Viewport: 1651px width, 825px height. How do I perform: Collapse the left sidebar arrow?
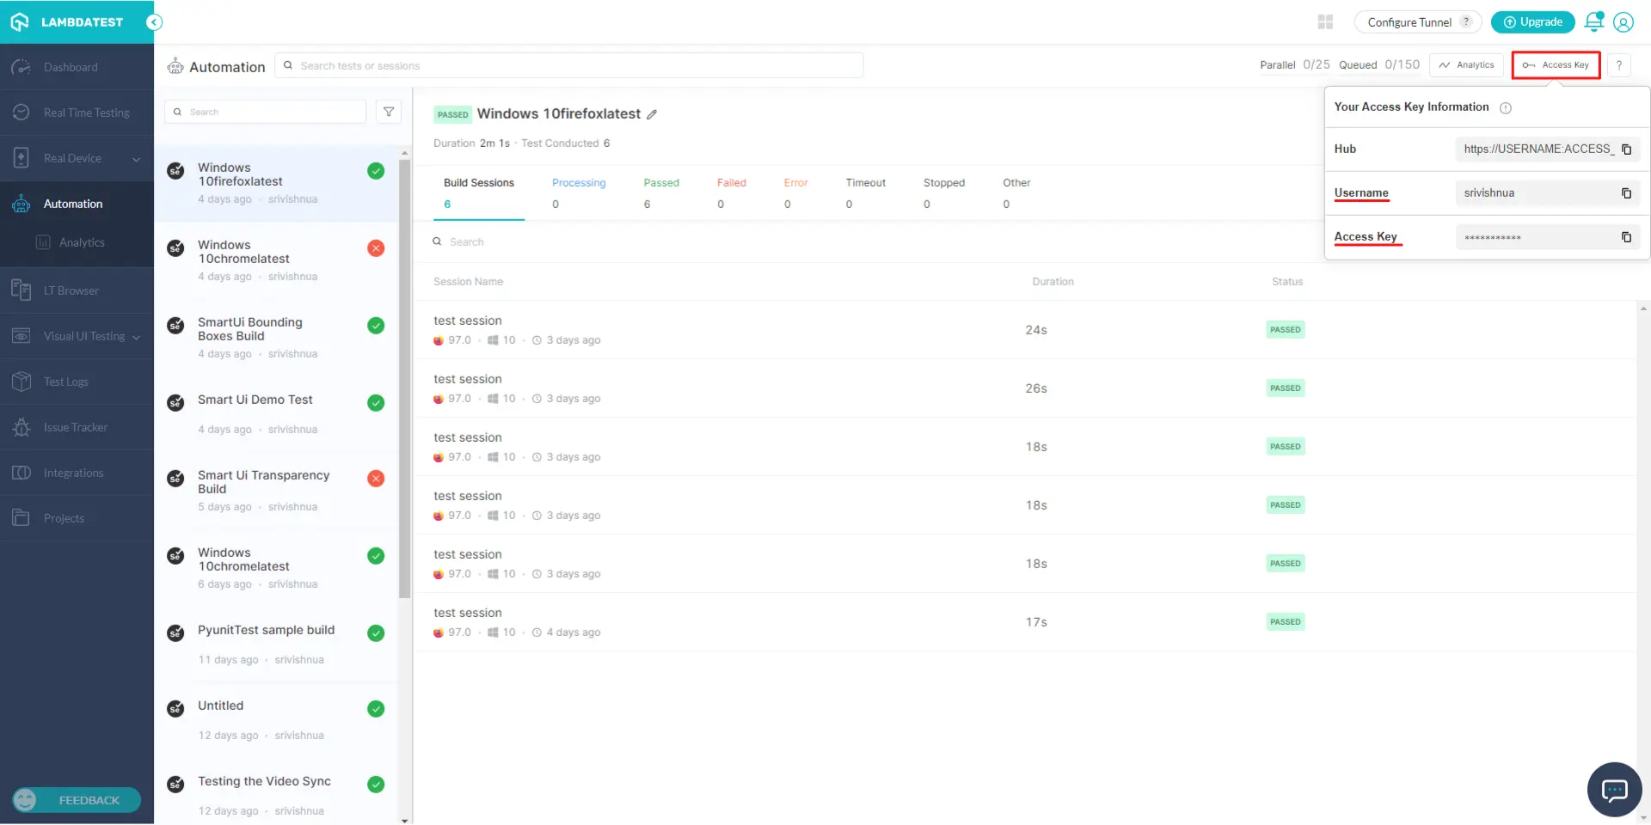tap(155, 22)
